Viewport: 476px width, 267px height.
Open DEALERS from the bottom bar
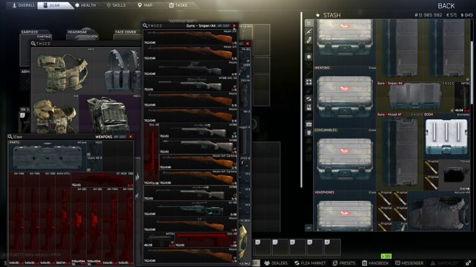[x=276, y=263]
